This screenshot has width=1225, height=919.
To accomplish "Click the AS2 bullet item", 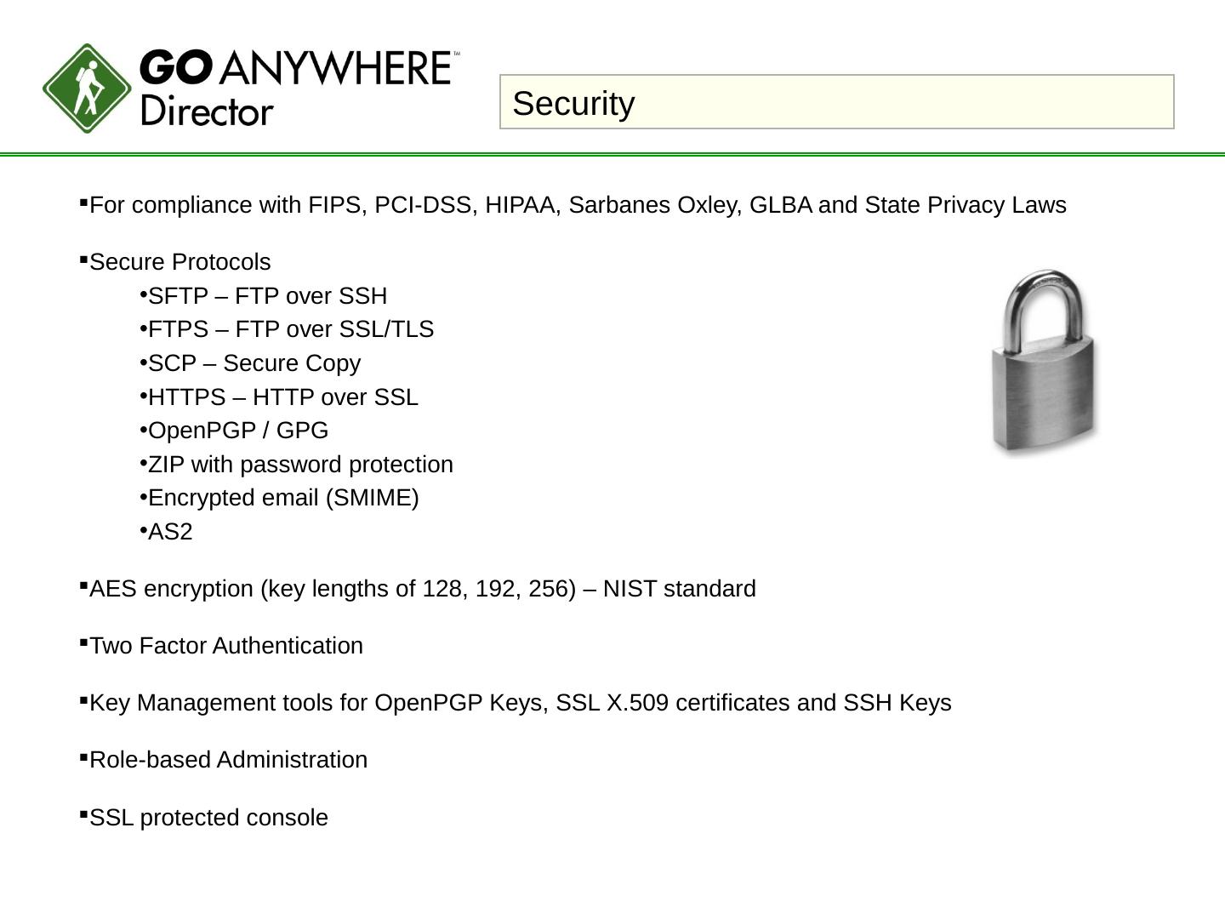I will point(170,532).
